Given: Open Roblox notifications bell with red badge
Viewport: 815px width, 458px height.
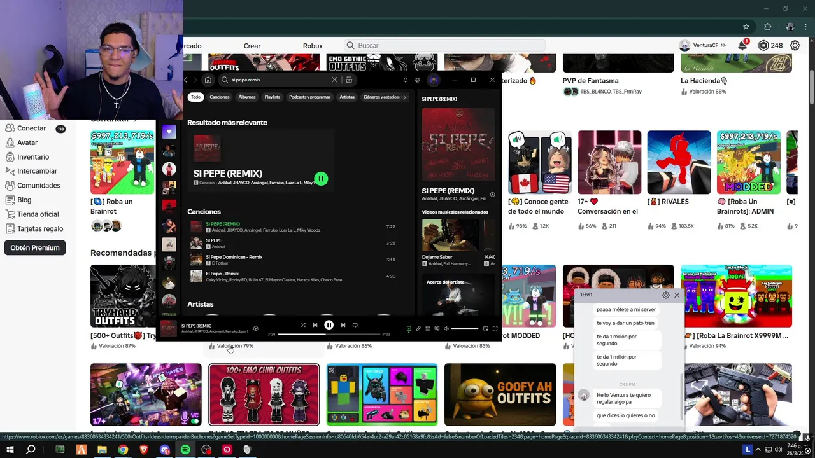Looking at the screenshot, I should (742, 45).
